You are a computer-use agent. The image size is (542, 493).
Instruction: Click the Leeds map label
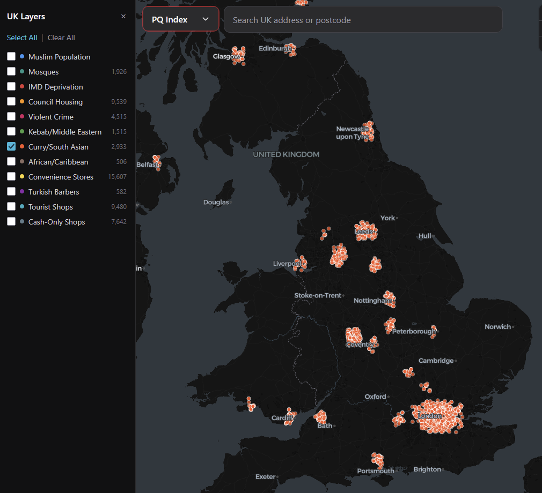pyautogui.click(x=363, y=231)
